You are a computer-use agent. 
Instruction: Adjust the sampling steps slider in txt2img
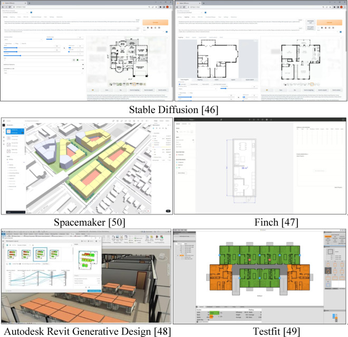65,39
